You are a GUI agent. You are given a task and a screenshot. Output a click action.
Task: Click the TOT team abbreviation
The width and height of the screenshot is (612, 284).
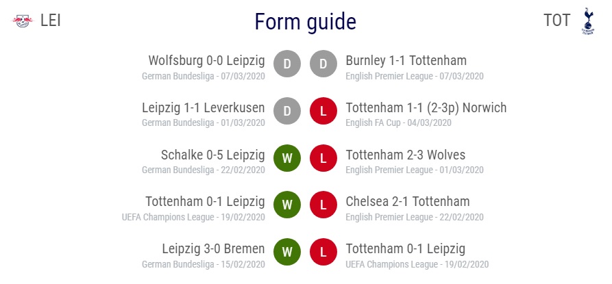pyautogui.click(x=556, y=21)
